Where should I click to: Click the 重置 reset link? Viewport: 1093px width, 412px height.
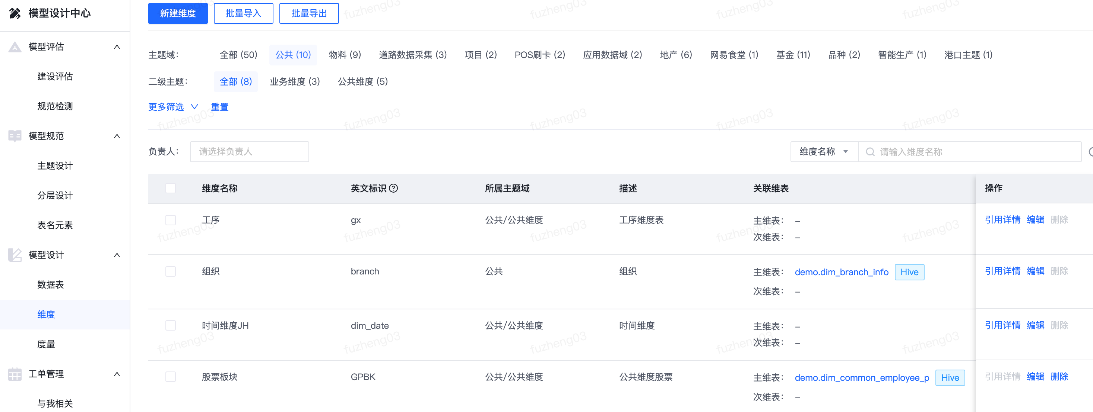coord(219,107)
